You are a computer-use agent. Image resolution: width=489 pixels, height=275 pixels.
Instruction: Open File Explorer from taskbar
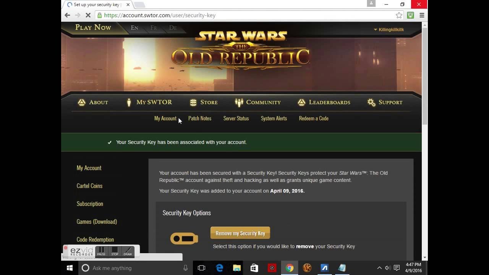237,268
